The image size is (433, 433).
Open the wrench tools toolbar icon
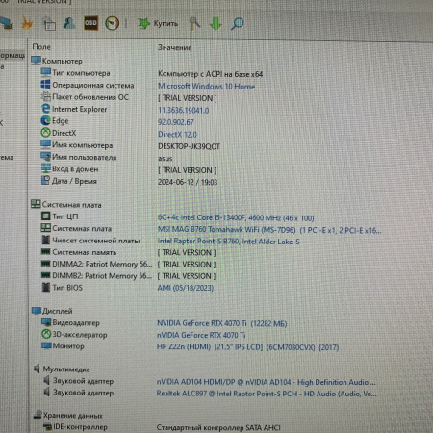click(x=194, y=24)
